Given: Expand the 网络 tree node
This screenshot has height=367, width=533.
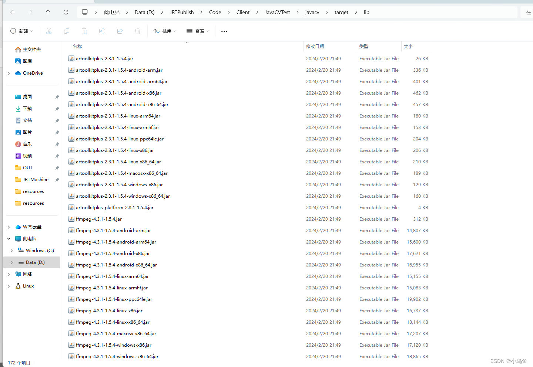Looking at the screenshot, I should tap(9, 274).
